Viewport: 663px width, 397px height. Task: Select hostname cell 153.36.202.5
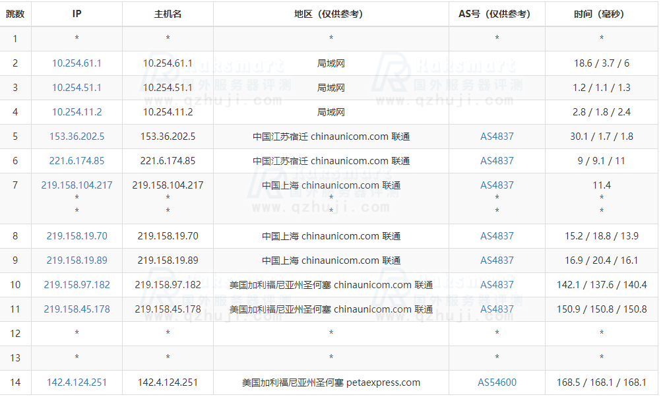pos(168,137)
